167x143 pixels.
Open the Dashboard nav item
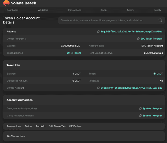(13, 10)
